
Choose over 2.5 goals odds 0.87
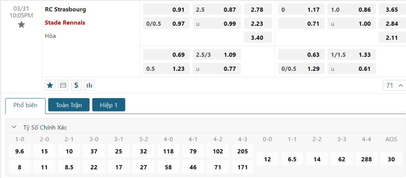pos(217,9)
